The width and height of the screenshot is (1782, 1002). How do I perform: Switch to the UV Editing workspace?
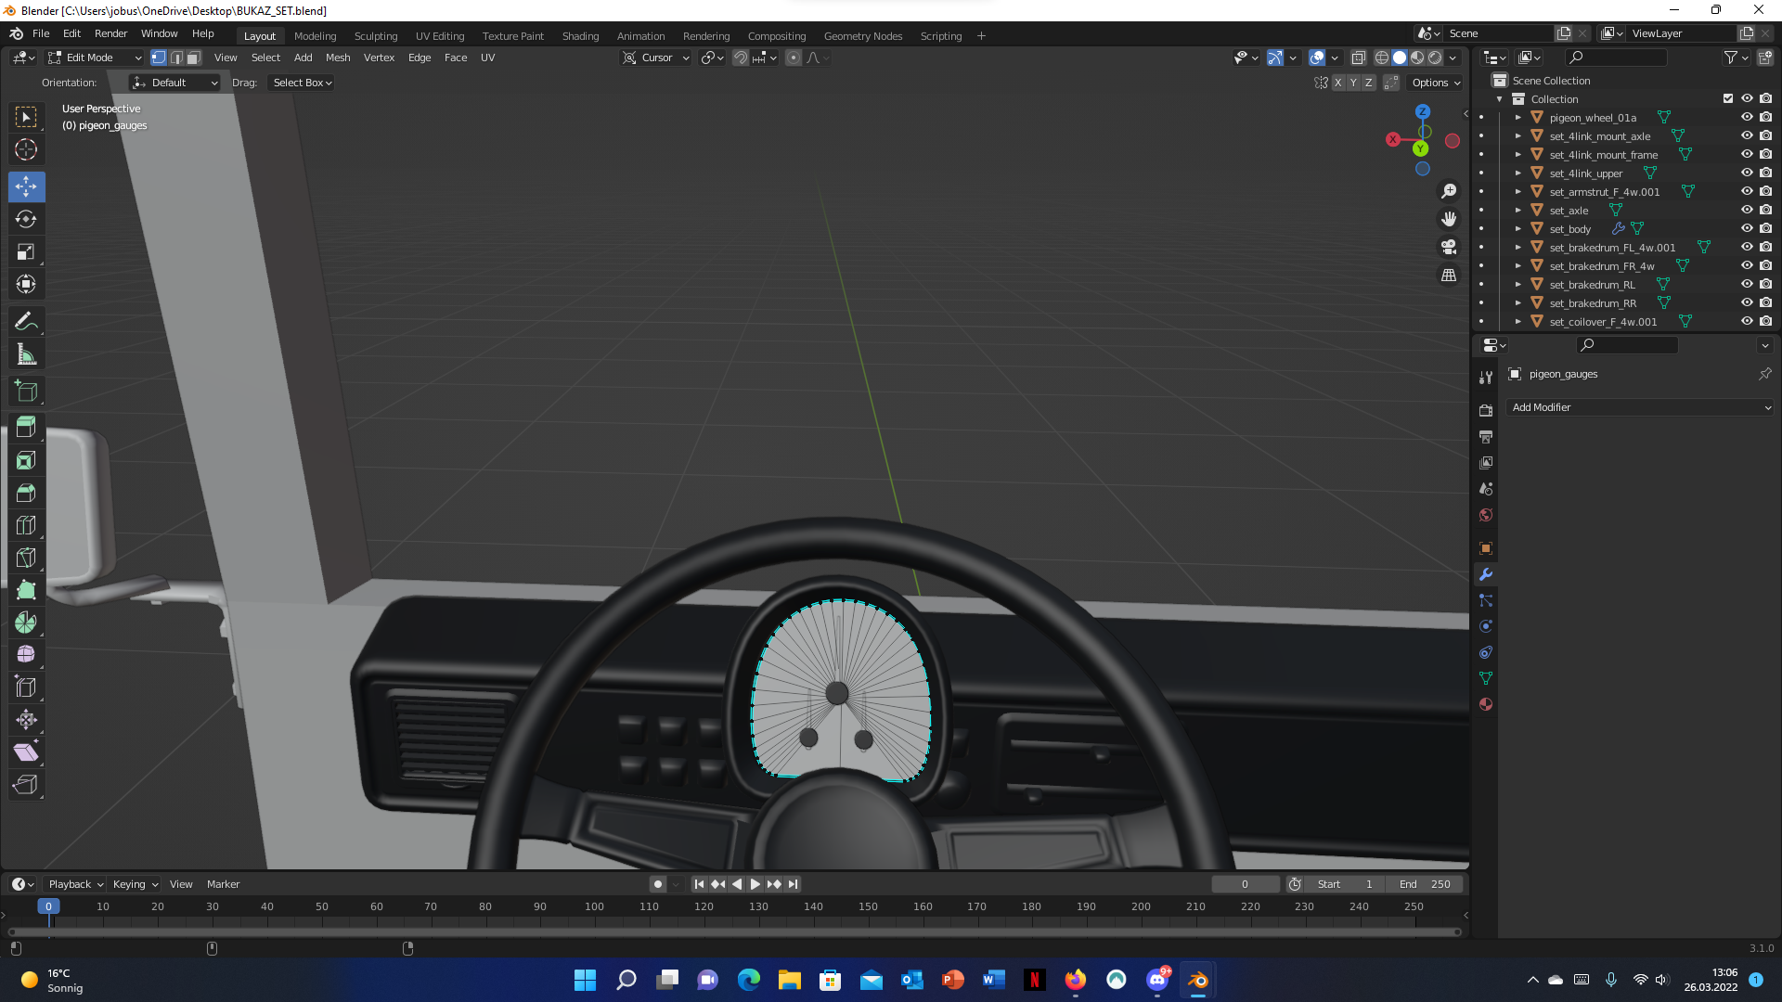[x=439, y=36]
